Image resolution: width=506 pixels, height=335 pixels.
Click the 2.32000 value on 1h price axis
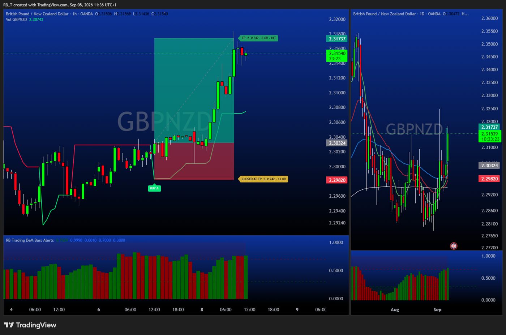click(337, 20)
